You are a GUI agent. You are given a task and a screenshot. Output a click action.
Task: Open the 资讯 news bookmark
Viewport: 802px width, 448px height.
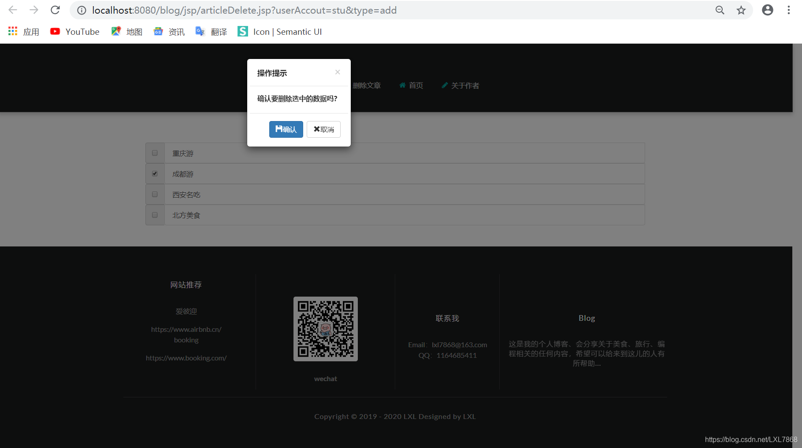pyautogui.click(x=169, y=32)
